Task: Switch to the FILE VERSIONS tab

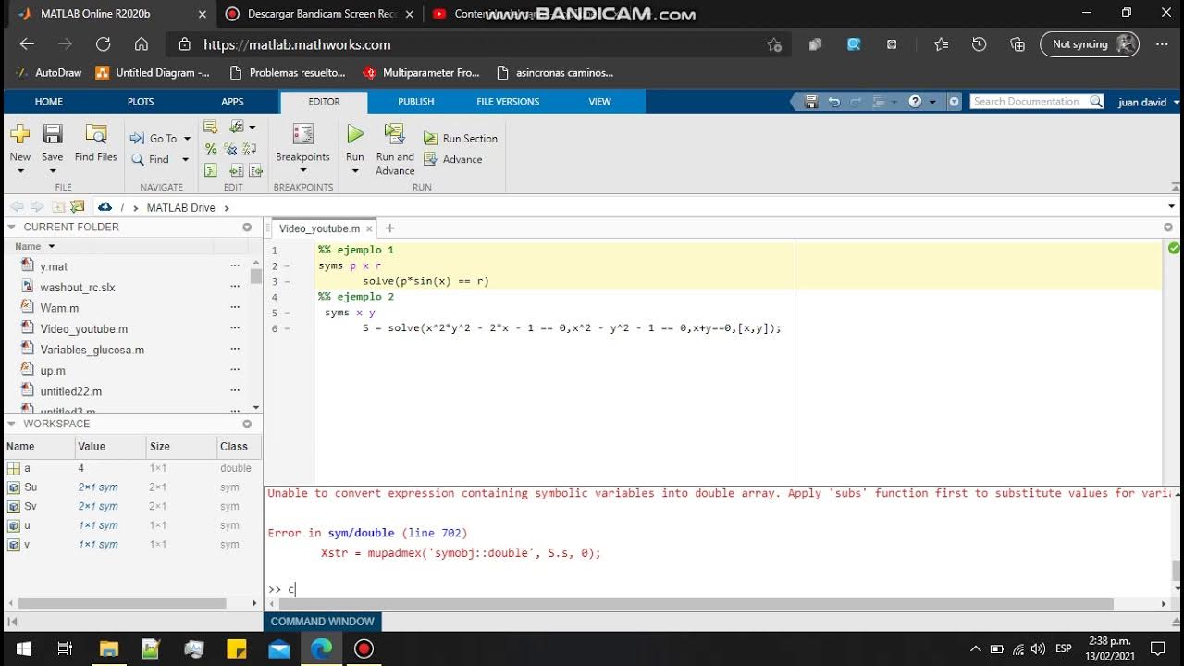Action: coord(508,102)
